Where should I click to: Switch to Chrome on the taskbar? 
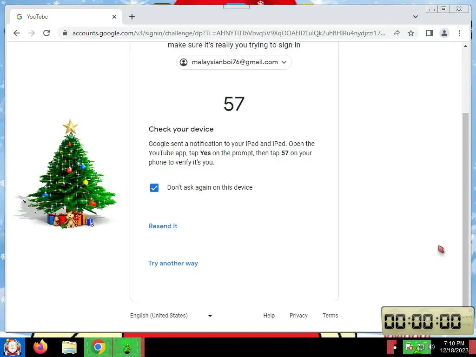[98, 347]
